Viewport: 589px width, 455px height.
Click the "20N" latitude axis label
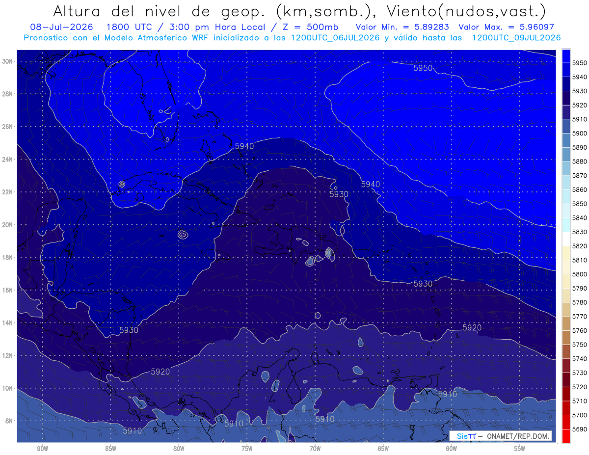[8, 225]
